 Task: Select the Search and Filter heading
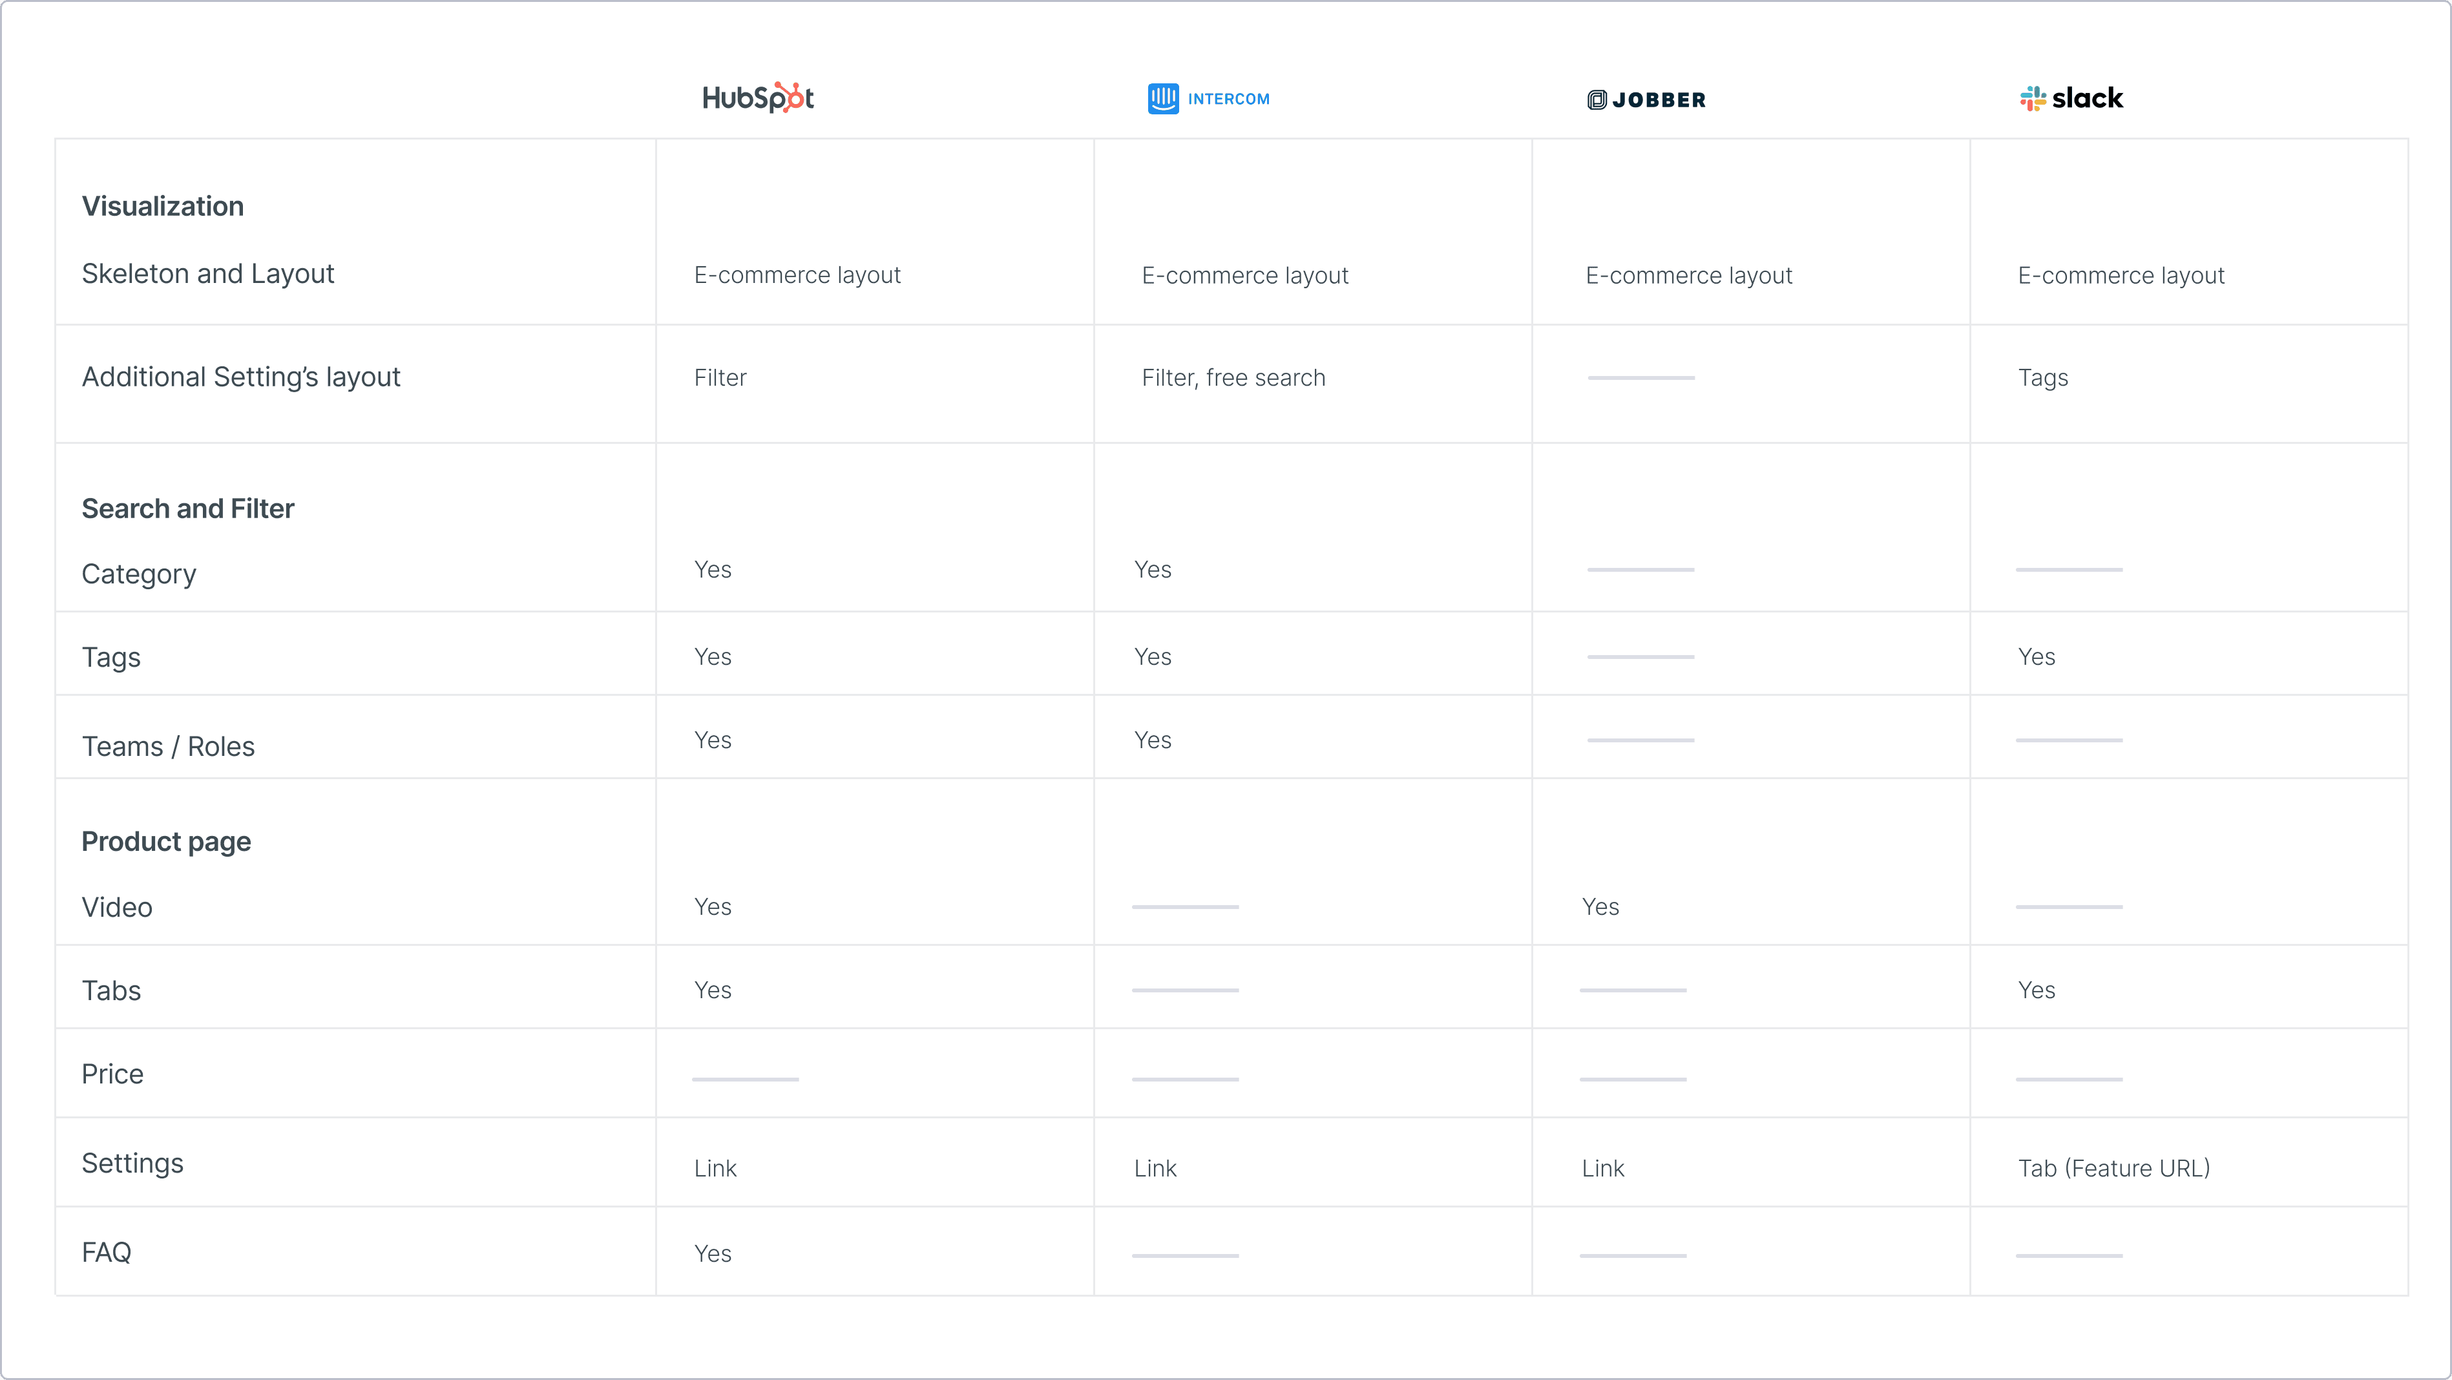(187, 508)
